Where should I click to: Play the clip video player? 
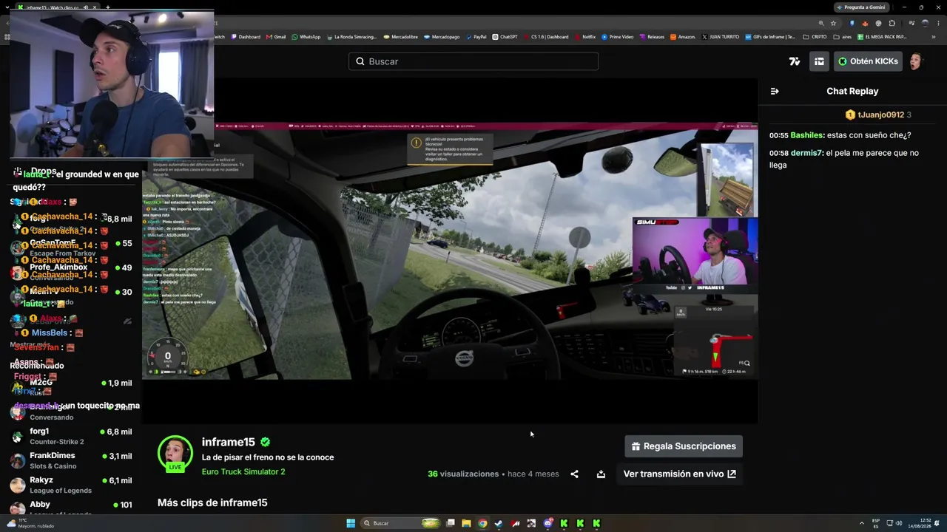click(450, 251)
